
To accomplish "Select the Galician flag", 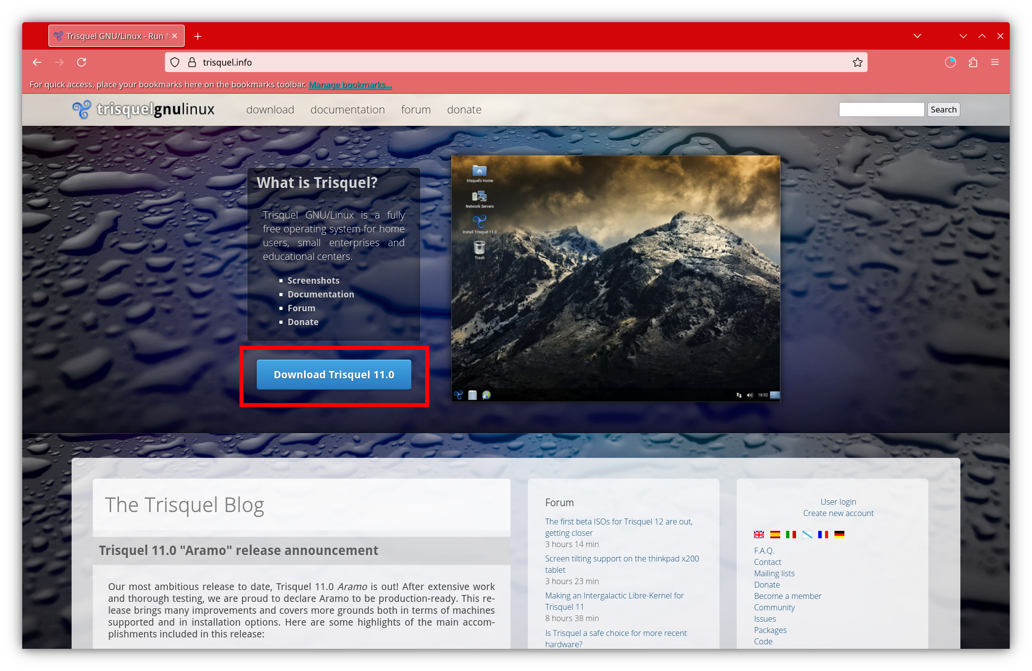I will [807, 534].
